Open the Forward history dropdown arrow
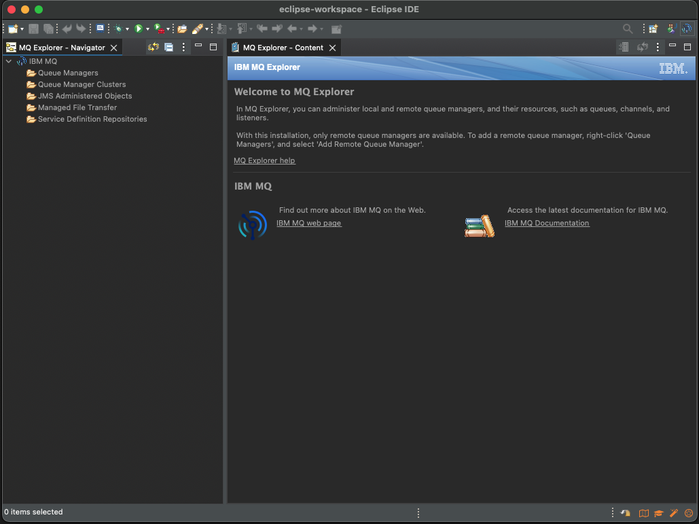The image size is (699, 524). [321, 29]
